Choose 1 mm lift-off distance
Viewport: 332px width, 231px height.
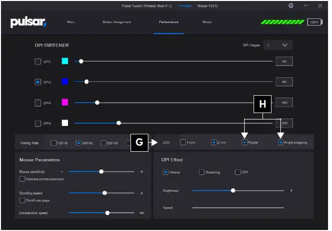(x=183, y=142)
